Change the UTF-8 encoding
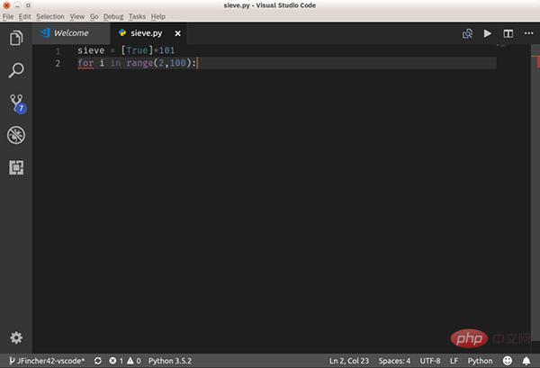This screenshot has height=368, width=540. pos(430,361)
